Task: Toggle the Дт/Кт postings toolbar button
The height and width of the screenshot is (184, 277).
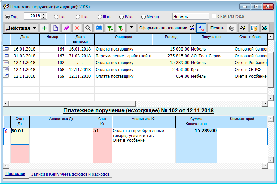Action: [x=201, y=28]
